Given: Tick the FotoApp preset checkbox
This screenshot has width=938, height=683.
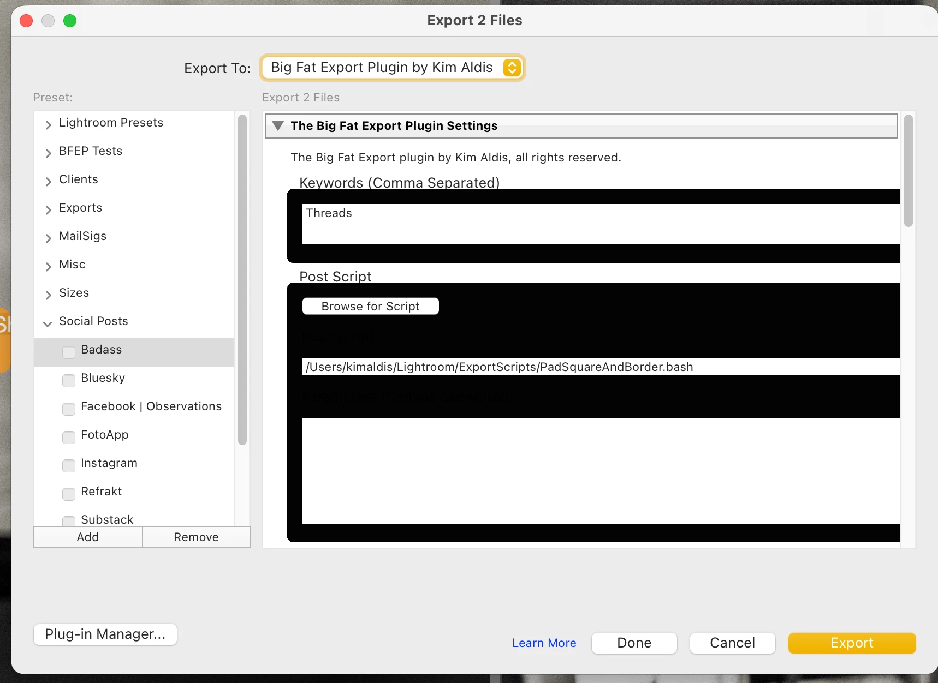Looking at the screenshot, I should [69, 437].
